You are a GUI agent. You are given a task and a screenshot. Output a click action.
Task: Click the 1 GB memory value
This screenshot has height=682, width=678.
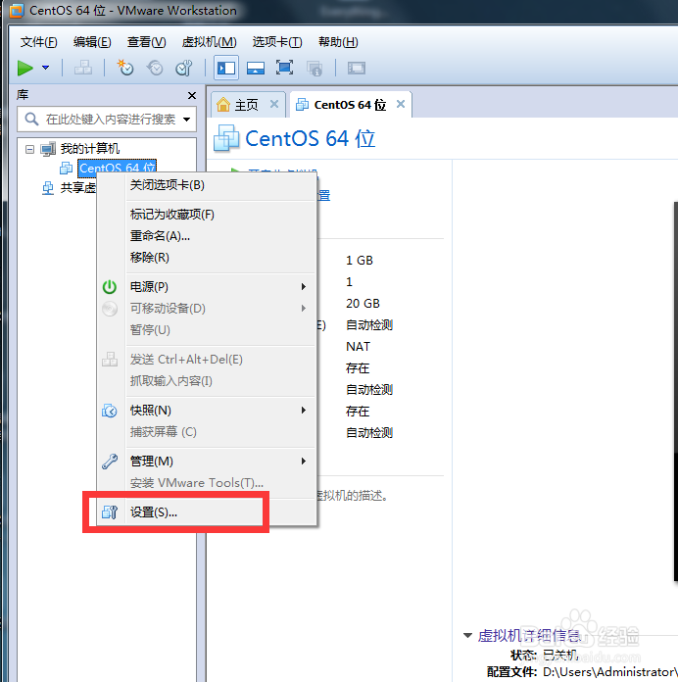360,260
